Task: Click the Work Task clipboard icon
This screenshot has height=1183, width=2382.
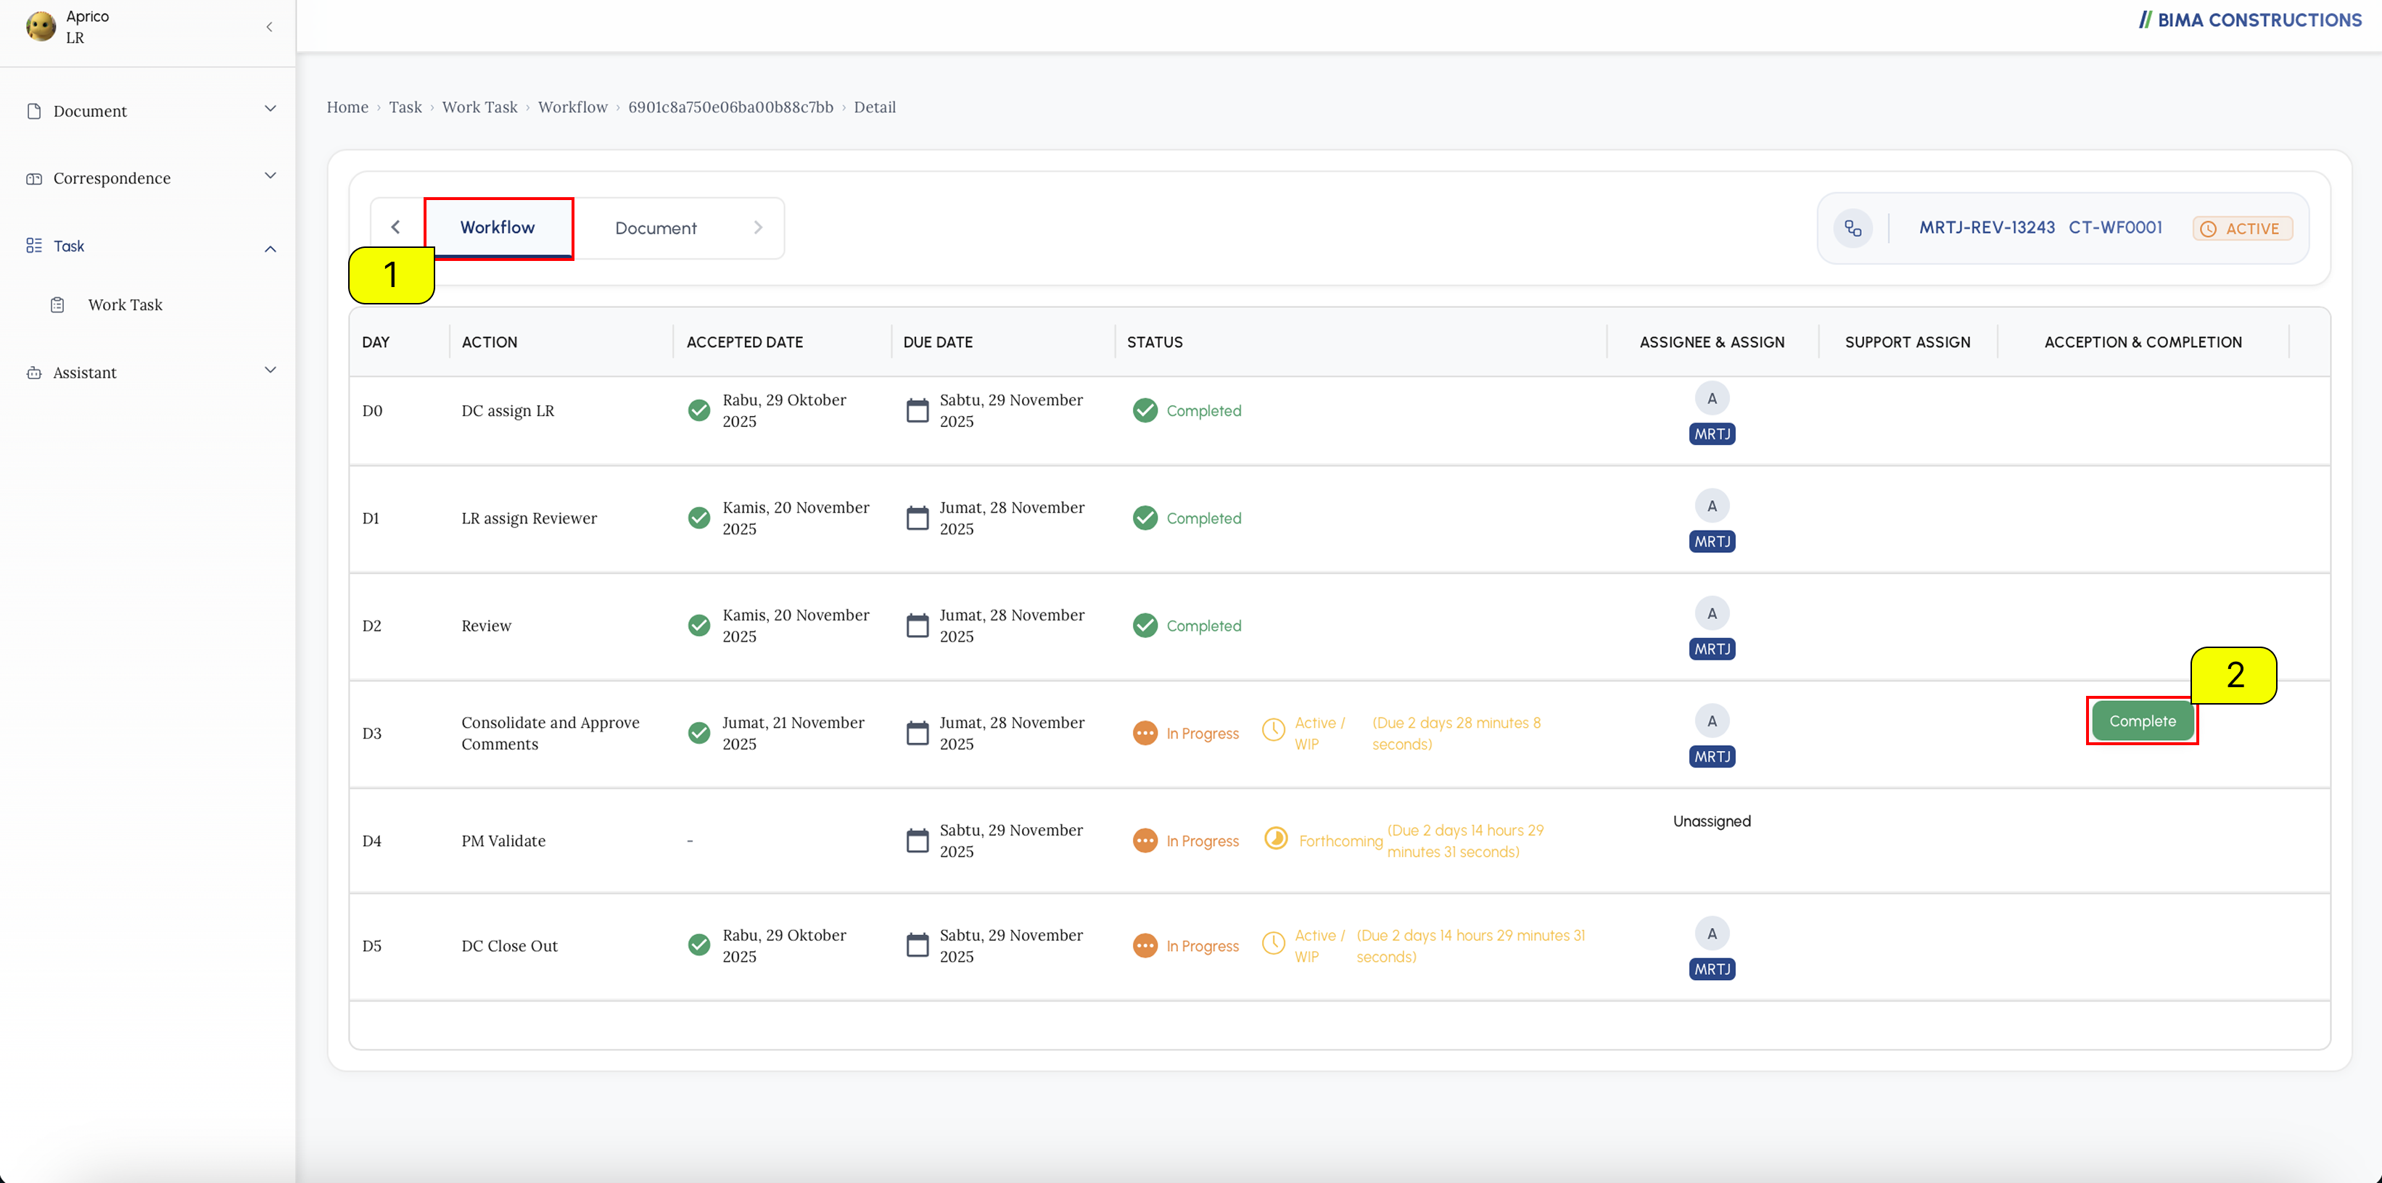Action: (x=57, y=305)
